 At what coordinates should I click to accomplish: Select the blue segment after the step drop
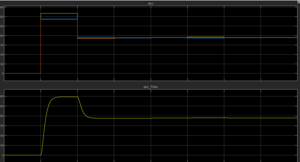pyautogui.click(x=96, y=37)
